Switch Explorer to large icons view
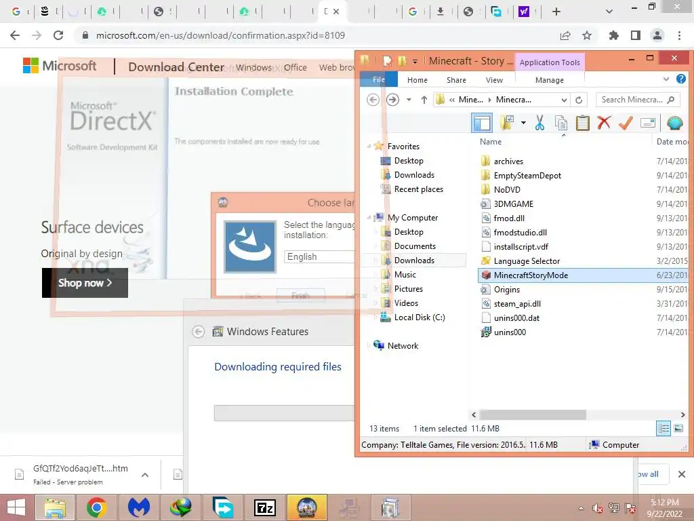Viewport: 694px width, 521px height. (x=678, y=428)
